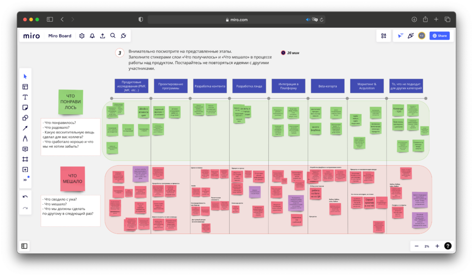Toggle collaborators' cursors visibility

[400, 36]
